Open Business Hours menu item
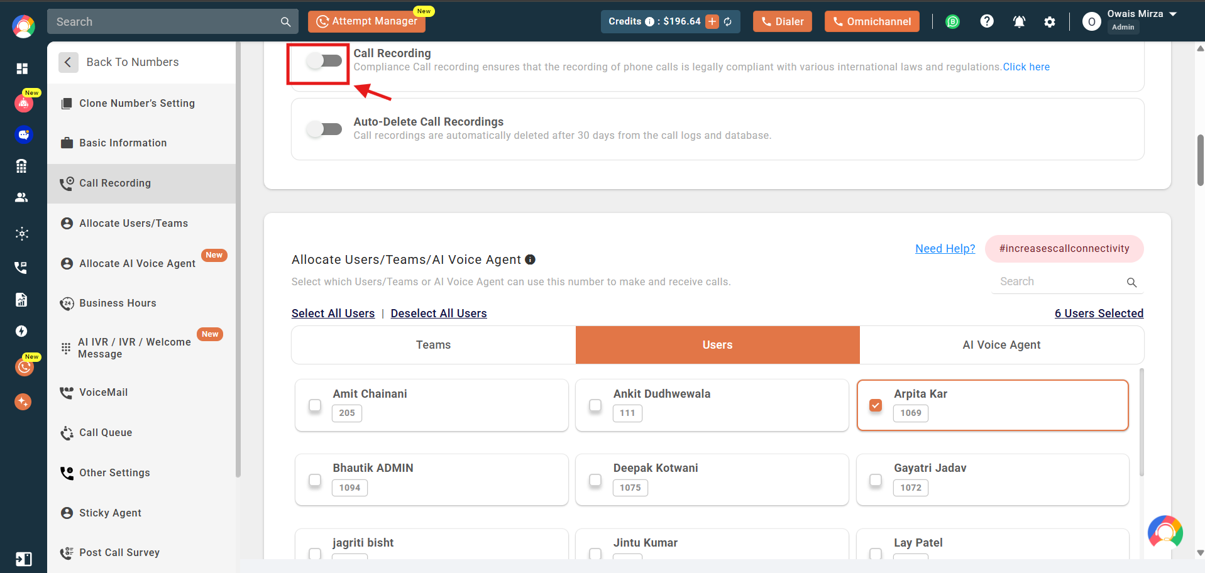 tap(142, 303)
